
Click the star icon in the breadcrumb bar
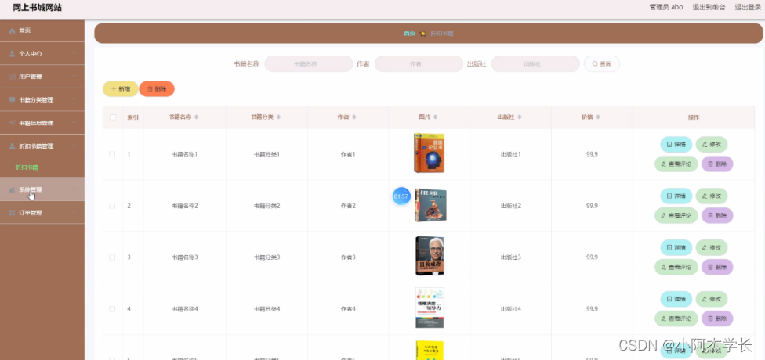423,34
